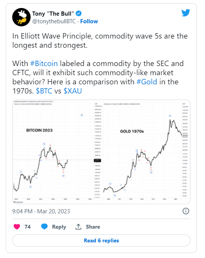Open the Gold 1970s chart image
This screenshot has height=258, width=205.
(146, 152)
